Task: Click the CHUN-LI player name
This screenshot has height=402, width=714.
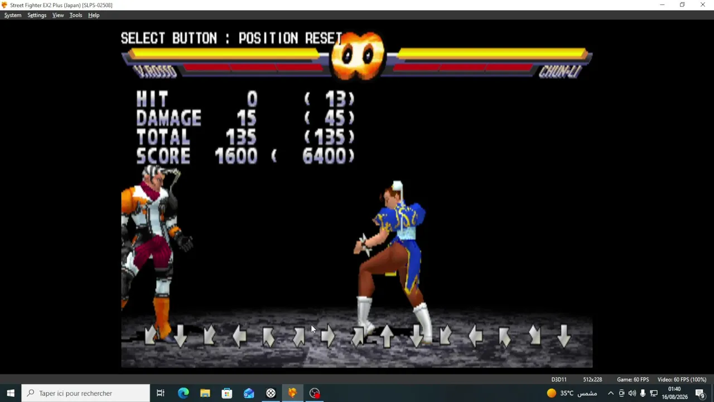Action: (560, 72)
